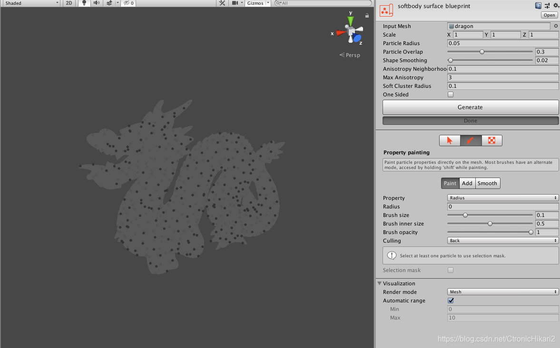560x348 pixels.
Task: Collapse the Visualization section triangle
Action: (379, 283)
